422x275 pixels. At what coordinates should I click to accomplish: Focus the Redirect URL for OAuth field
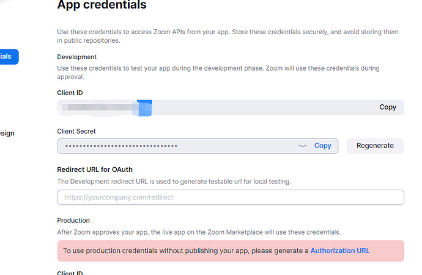[x=230, y=198]
